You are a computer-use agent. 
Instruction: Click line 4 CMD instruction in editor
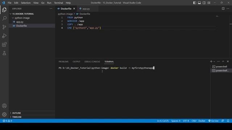click(x=84, y=28)
